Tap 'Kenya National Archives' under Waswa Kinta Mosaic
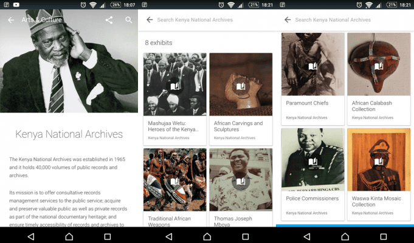 click(x=372, y=213)
